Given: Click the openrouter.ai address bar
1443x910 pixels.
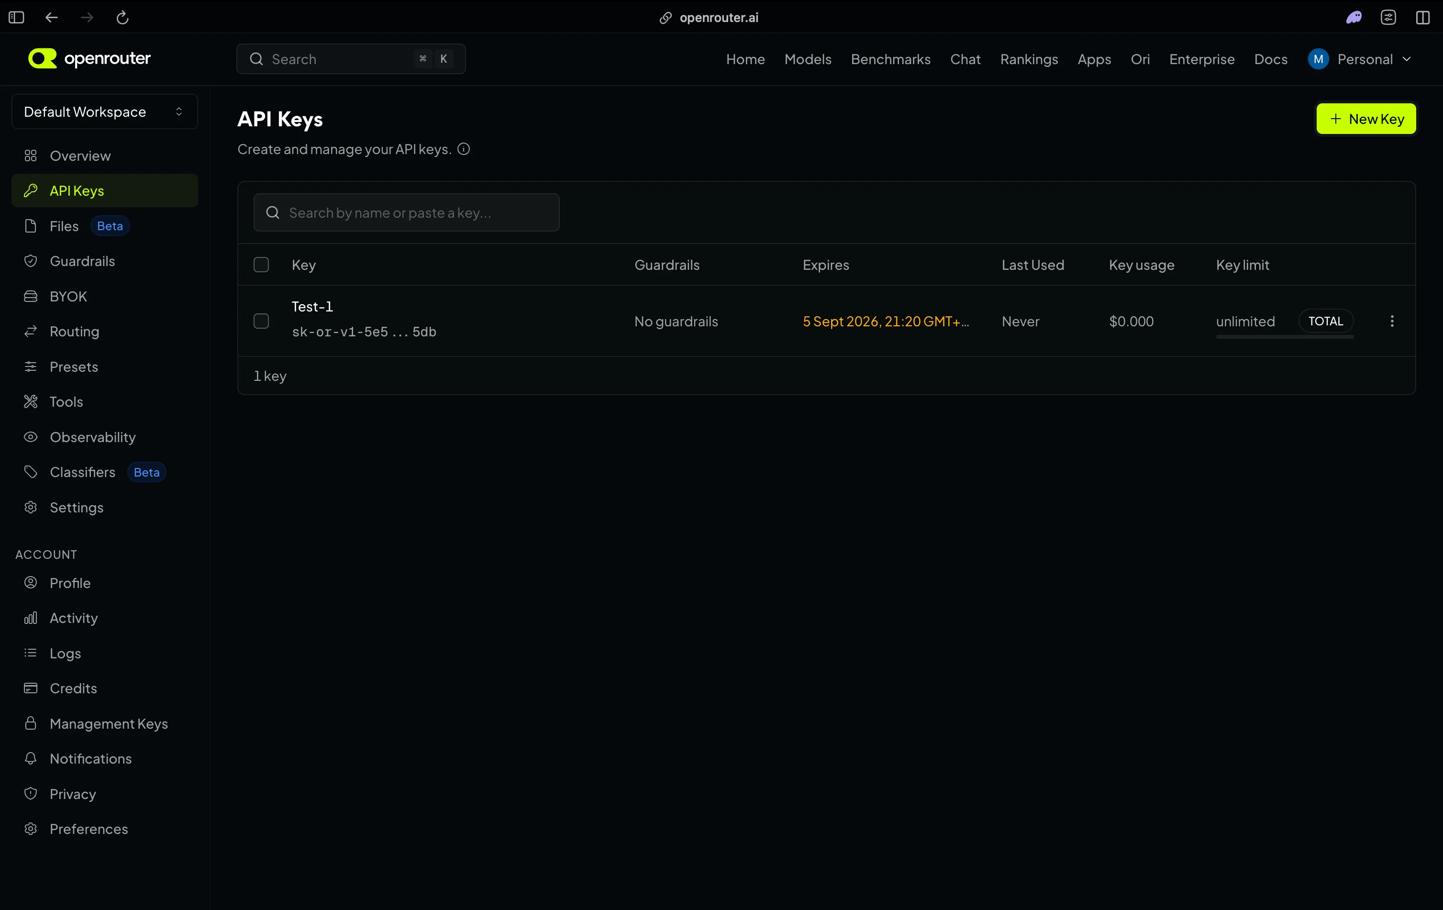Looking at the screenshot, I should [719, 17].
